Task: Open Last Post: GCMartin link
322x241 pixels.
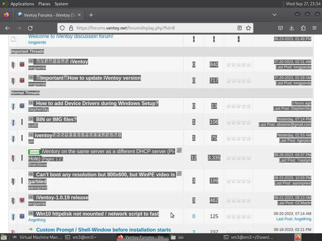Action: [294, 203]
